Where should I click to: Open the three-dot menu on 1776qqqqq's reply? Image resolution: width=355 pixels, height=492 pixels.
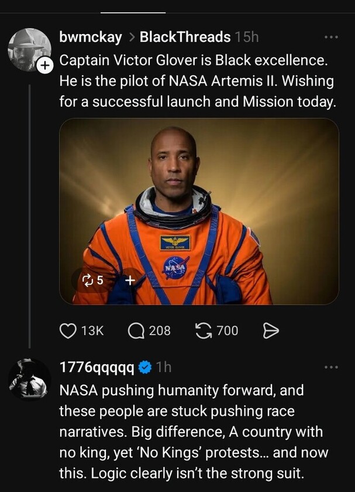331,367
